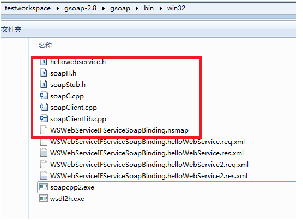Select WSWebServiceIFServiceSoapBinding.helloWebService2.req.xml file name
The image size is (303, 220).
pos(149,165)
